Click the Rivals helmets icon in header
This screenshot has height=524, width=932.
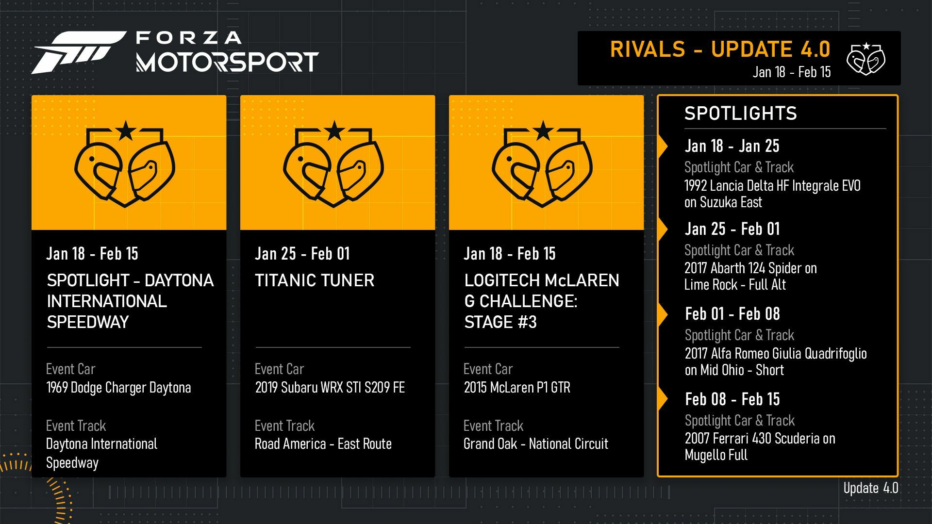tap(865, 59)
